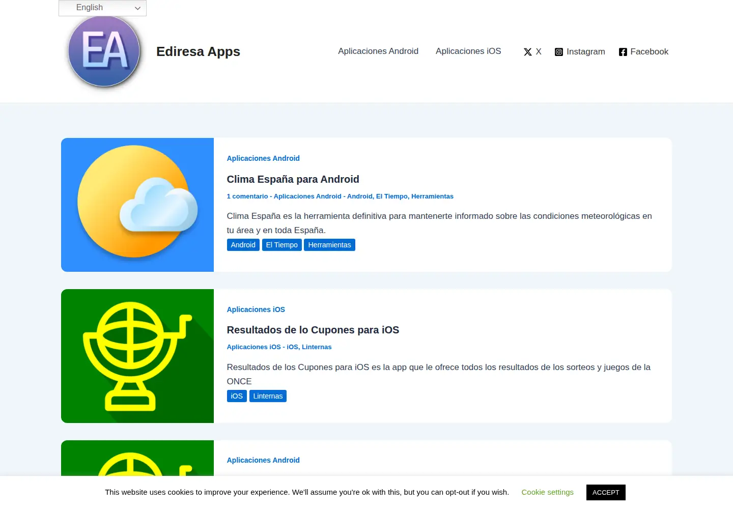Open Aplicaciones Android menu item
The width and height of the screenshot is (733, 509).
pos(378,51)
